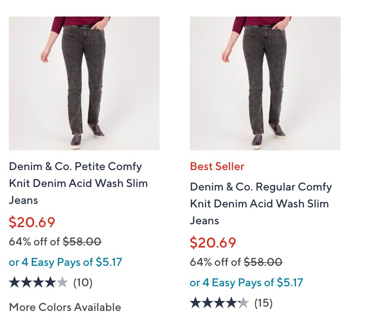Click Regular jeans crossed-out $58.00 original price
This screenshot has width=367, height=313.
263,262
